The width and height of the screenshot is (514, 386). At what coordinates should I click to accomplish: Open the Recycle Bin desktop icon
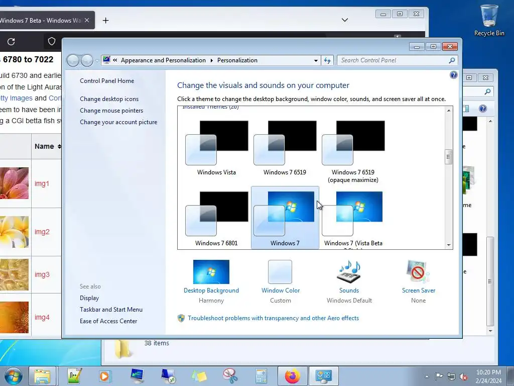tap(489, 20)
